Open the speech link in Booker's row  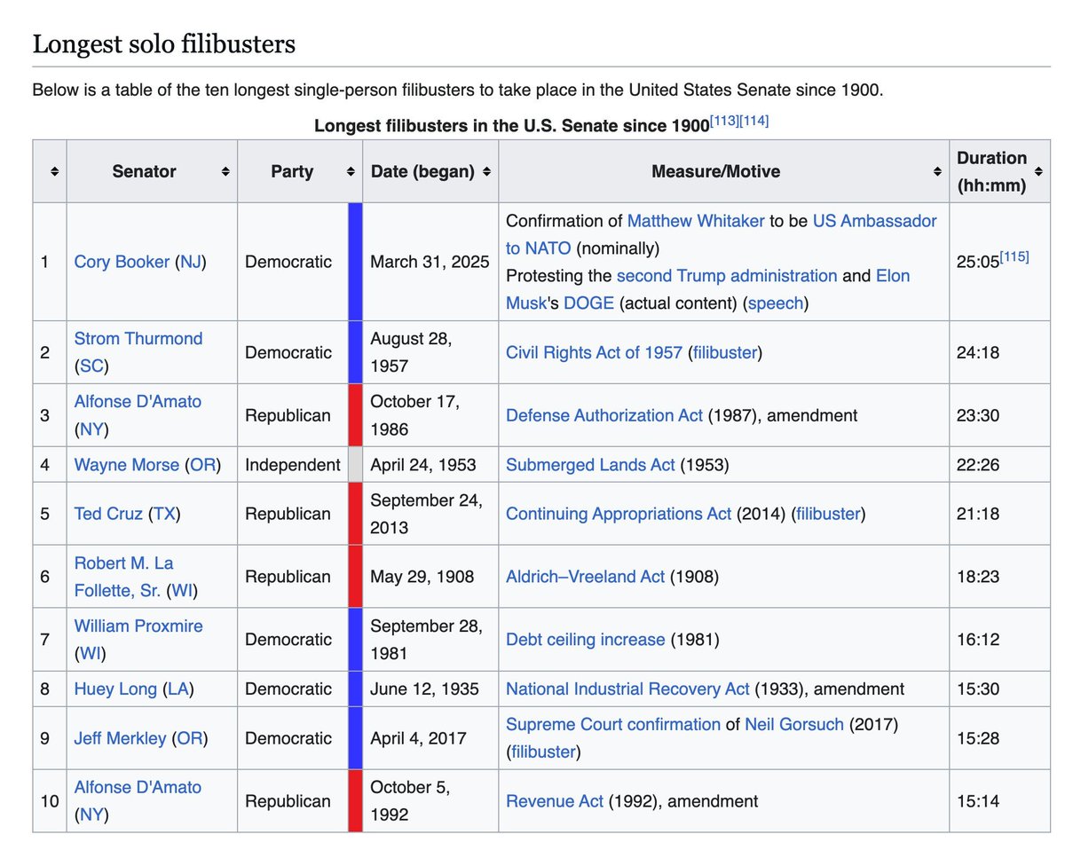[x=775, y=303]
